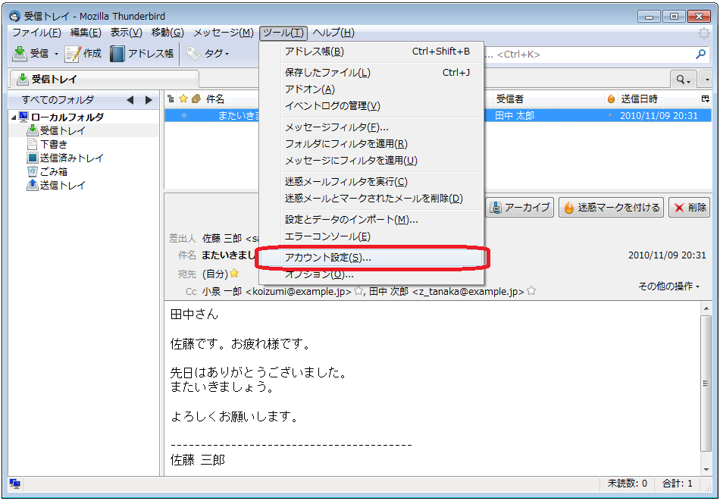
Task: Open the アドレス帳 toolbar button
Action: pos(142,54)
